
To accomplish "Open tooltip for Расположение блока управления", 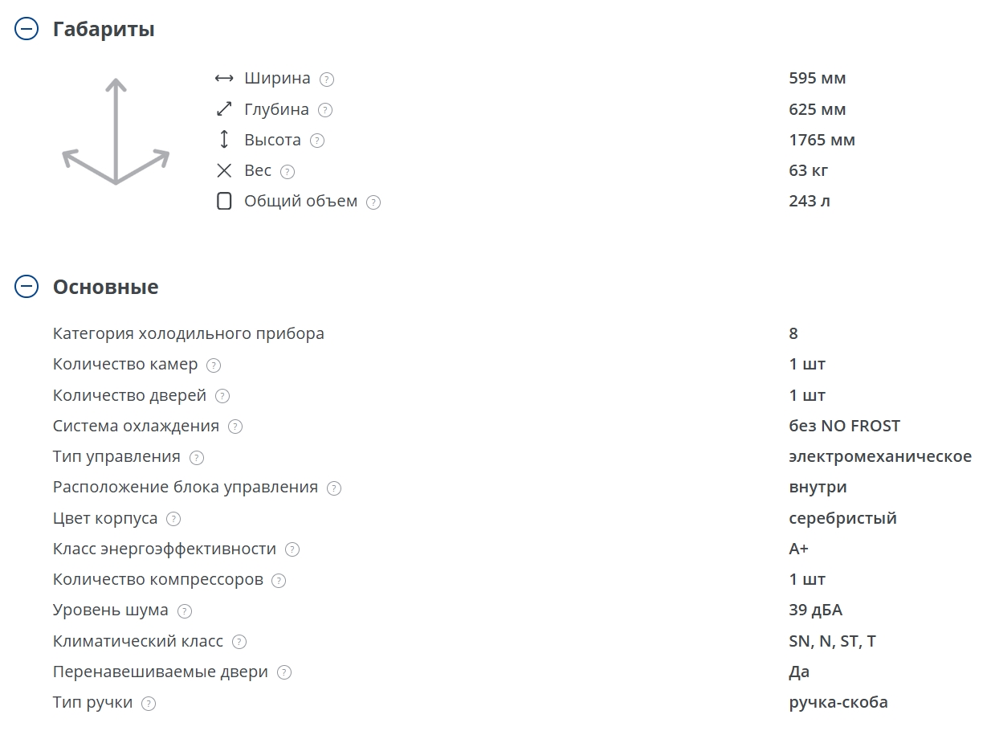I will [334, 488].
